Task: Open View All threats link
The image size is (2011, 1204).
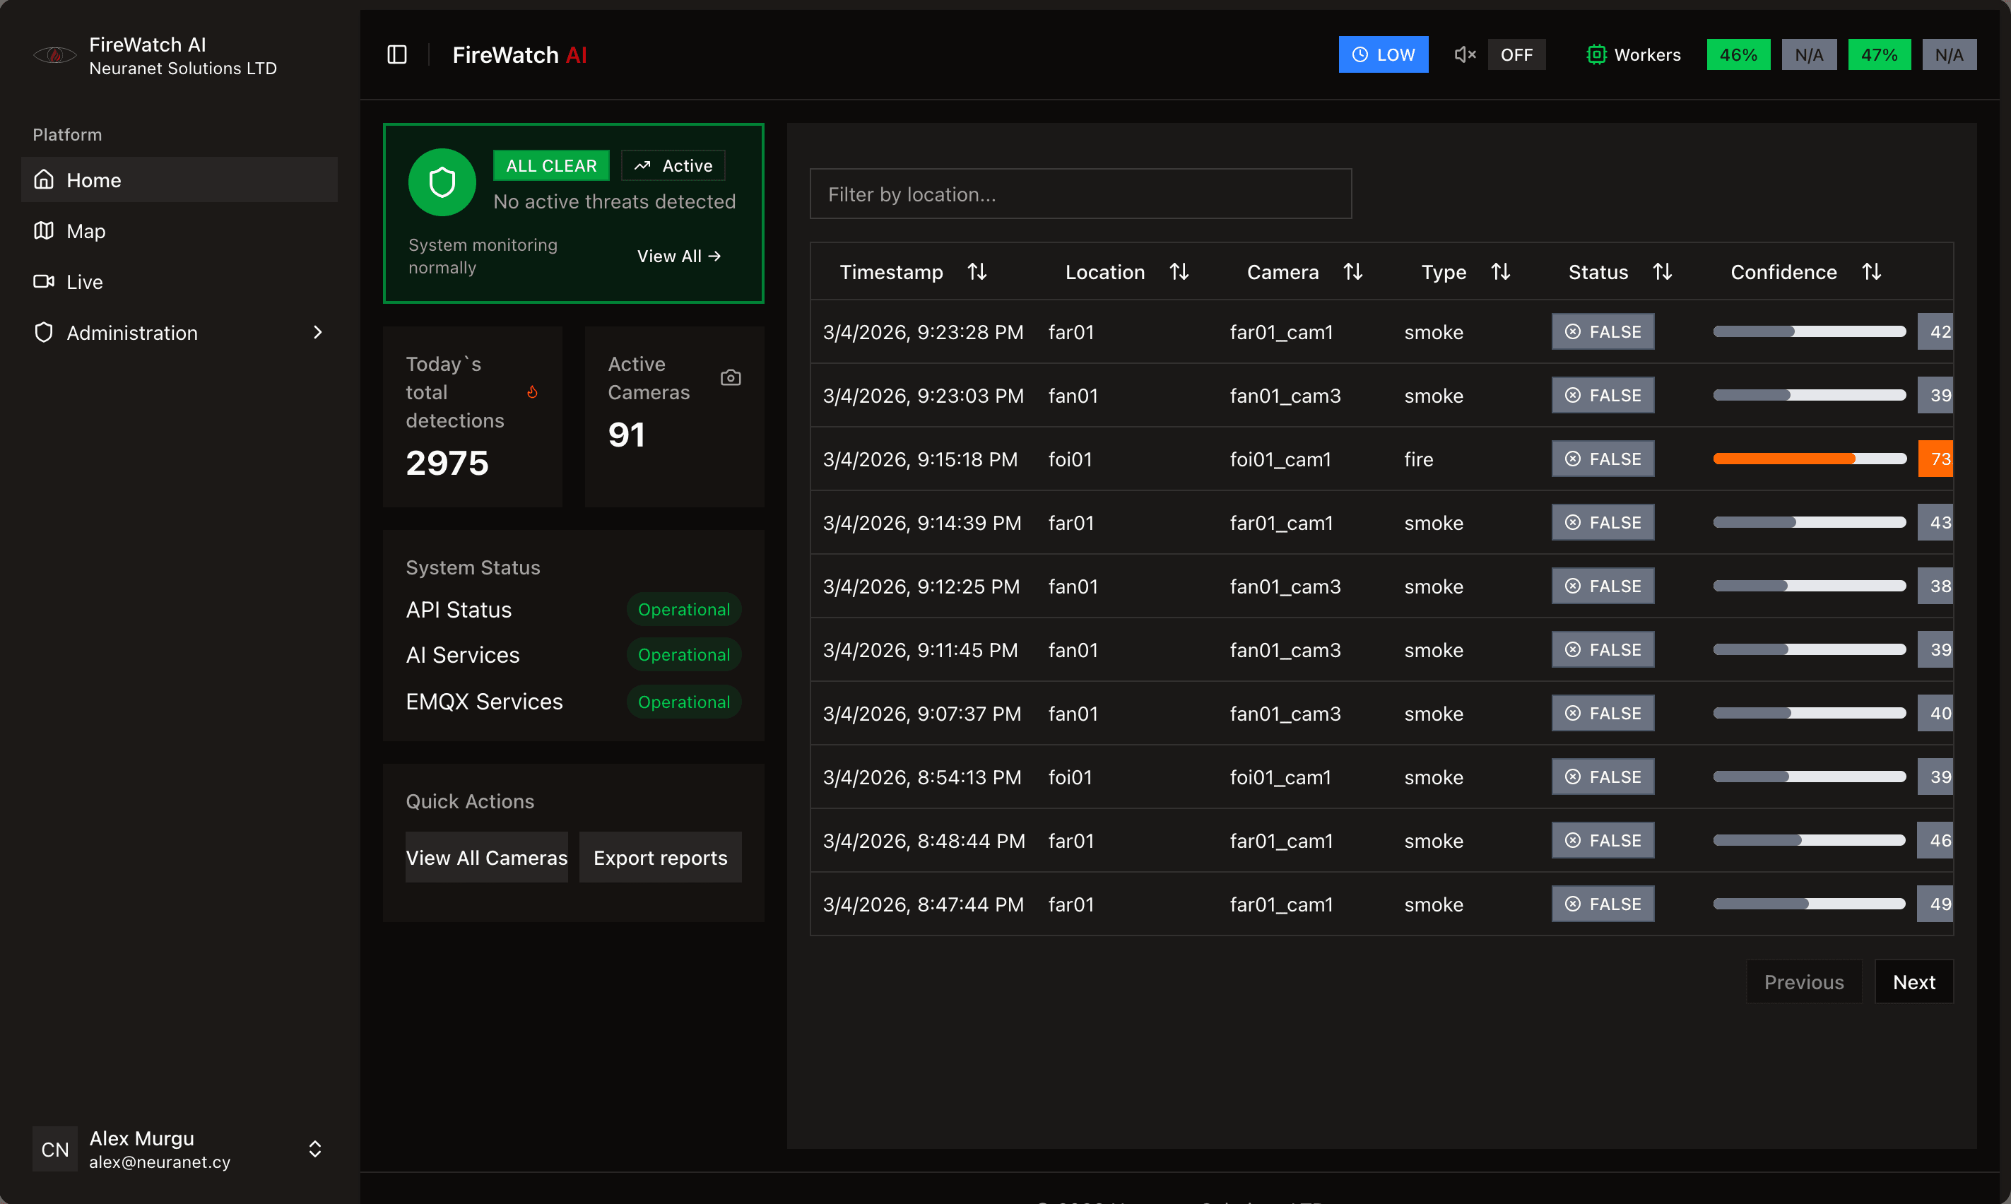Action: click(x=679, y=256)
